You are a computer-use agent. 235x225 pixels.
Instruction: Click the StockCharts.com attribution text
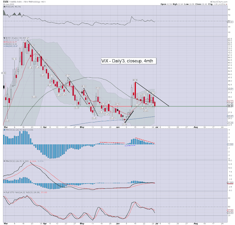pos(219,1)
